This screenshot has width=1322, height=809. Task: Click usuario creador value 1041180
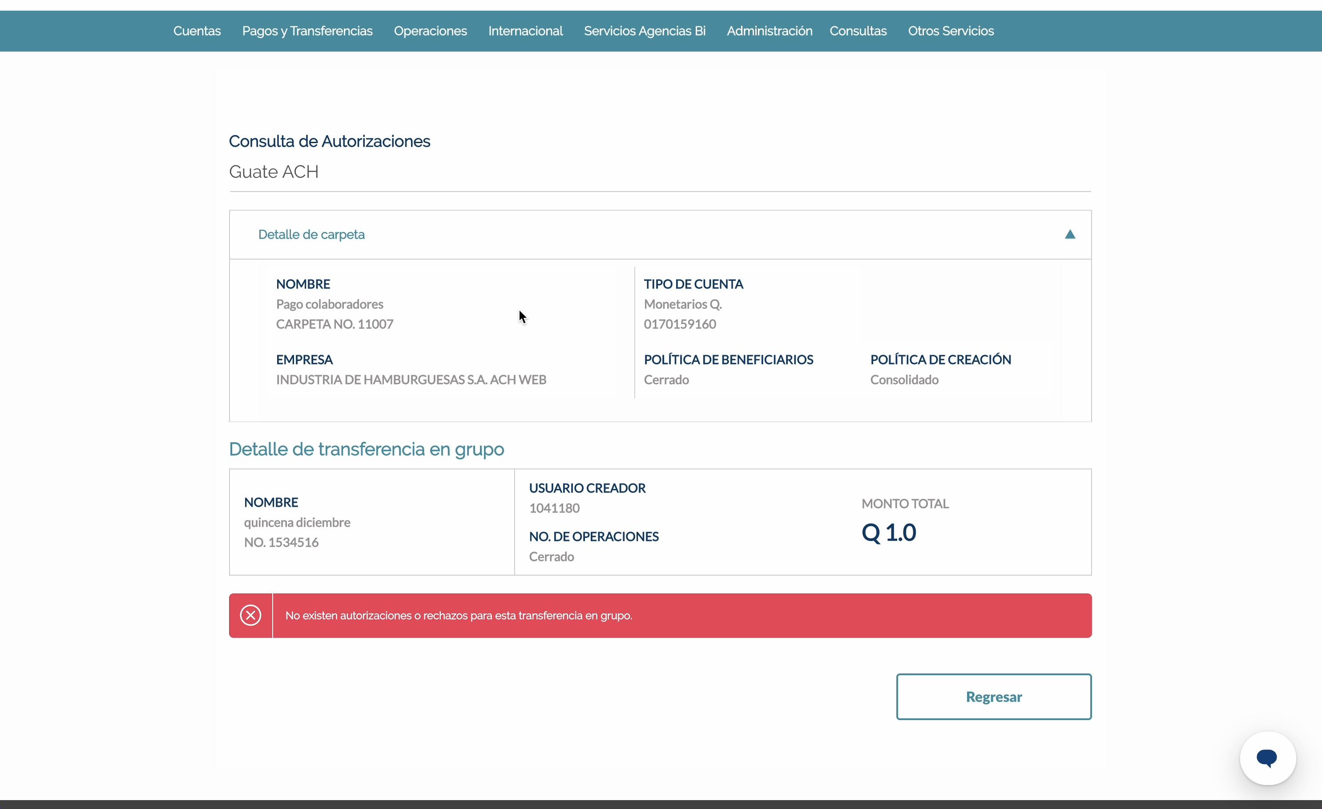554,508
